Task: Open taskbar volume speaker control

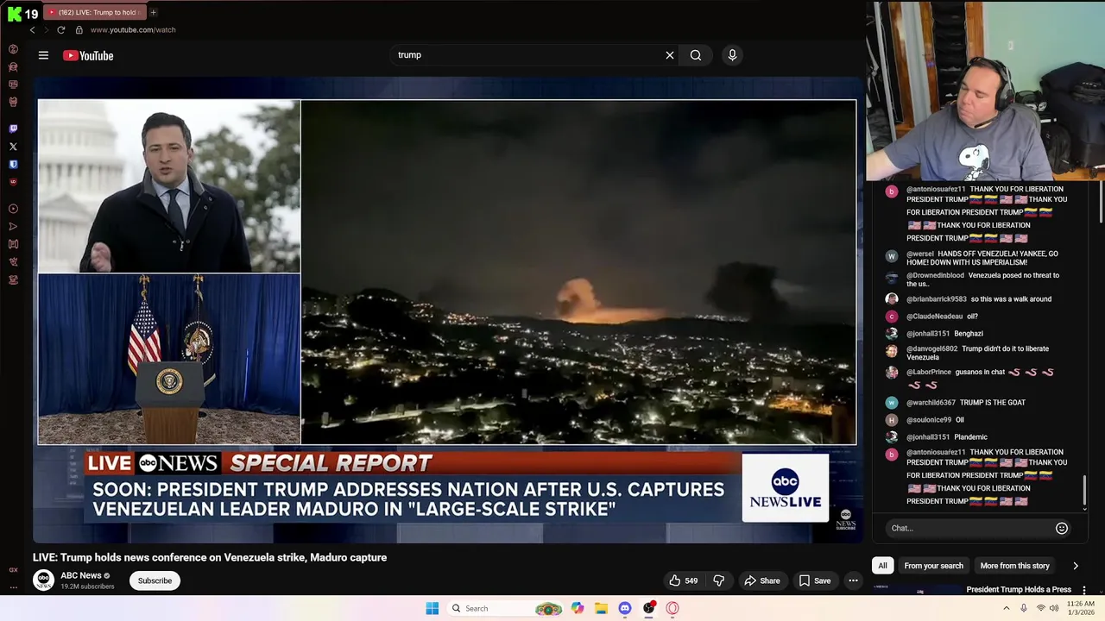Action: [x=1054, y=608]
